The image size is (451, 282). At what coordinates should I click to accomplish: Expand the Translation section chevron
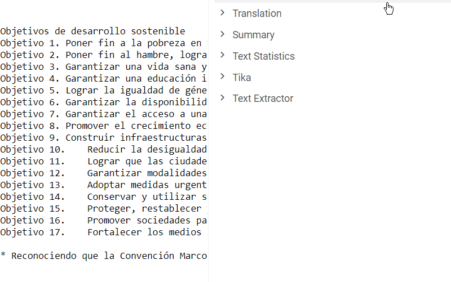coord(223,13)
